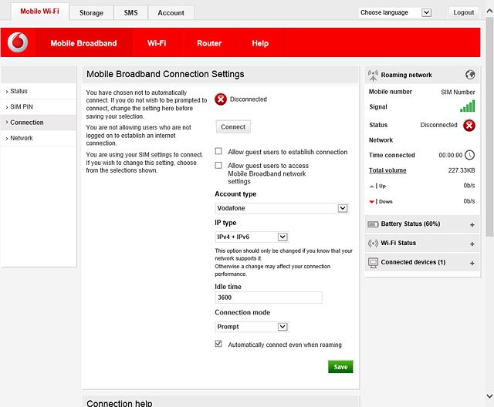Click the Mobile Broadband Connection Settings heading
Viewport: 494px width, 407px height.
click(165, 74)
